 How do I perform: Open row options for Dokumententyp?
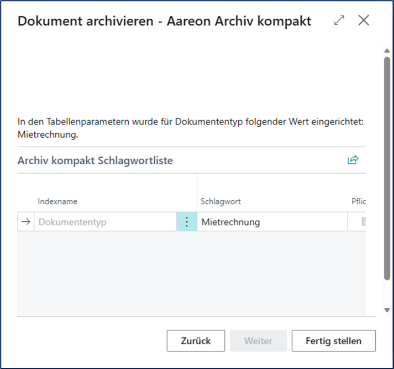[x=187, y=222]
